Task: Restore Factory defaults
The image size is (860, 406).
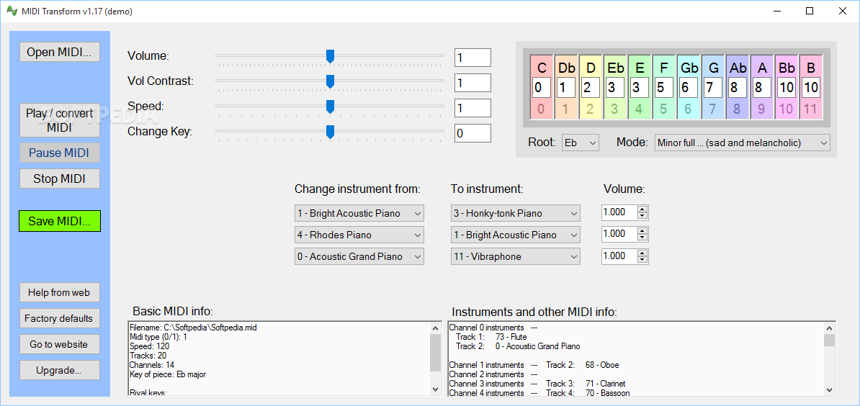Action: pos(60,318)
